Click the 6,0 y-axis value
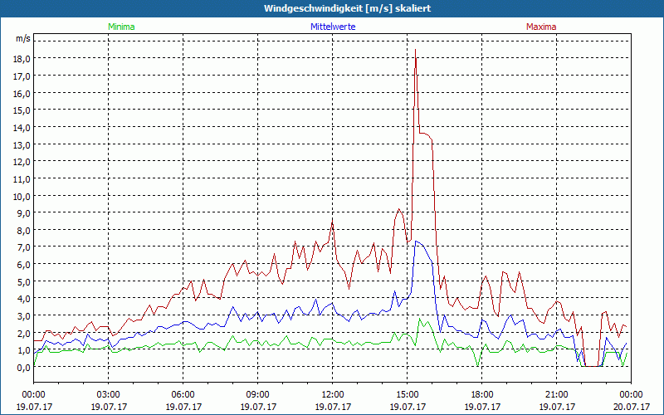This screenshot has width=664, height=415. pyautogui.click(x=25, y=265)
